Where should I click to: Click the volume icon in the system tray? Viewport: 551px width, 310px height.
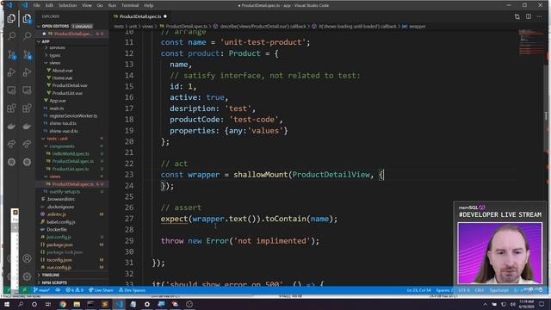(513, 304)
